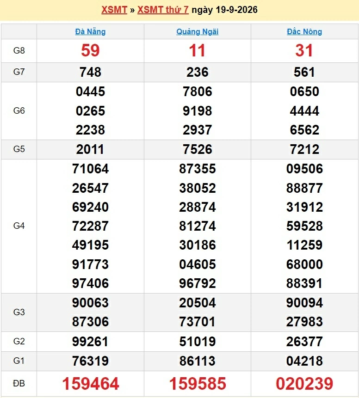
Task: Select G4 value 69240
Action: point(91,207)
